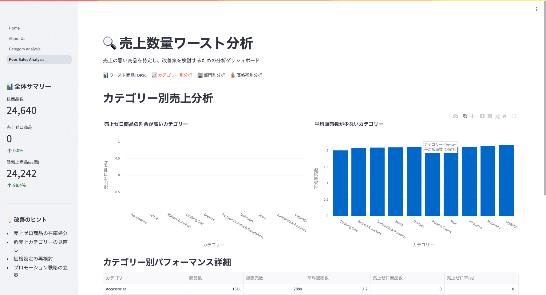Open the About Us page

click(17, 39)
